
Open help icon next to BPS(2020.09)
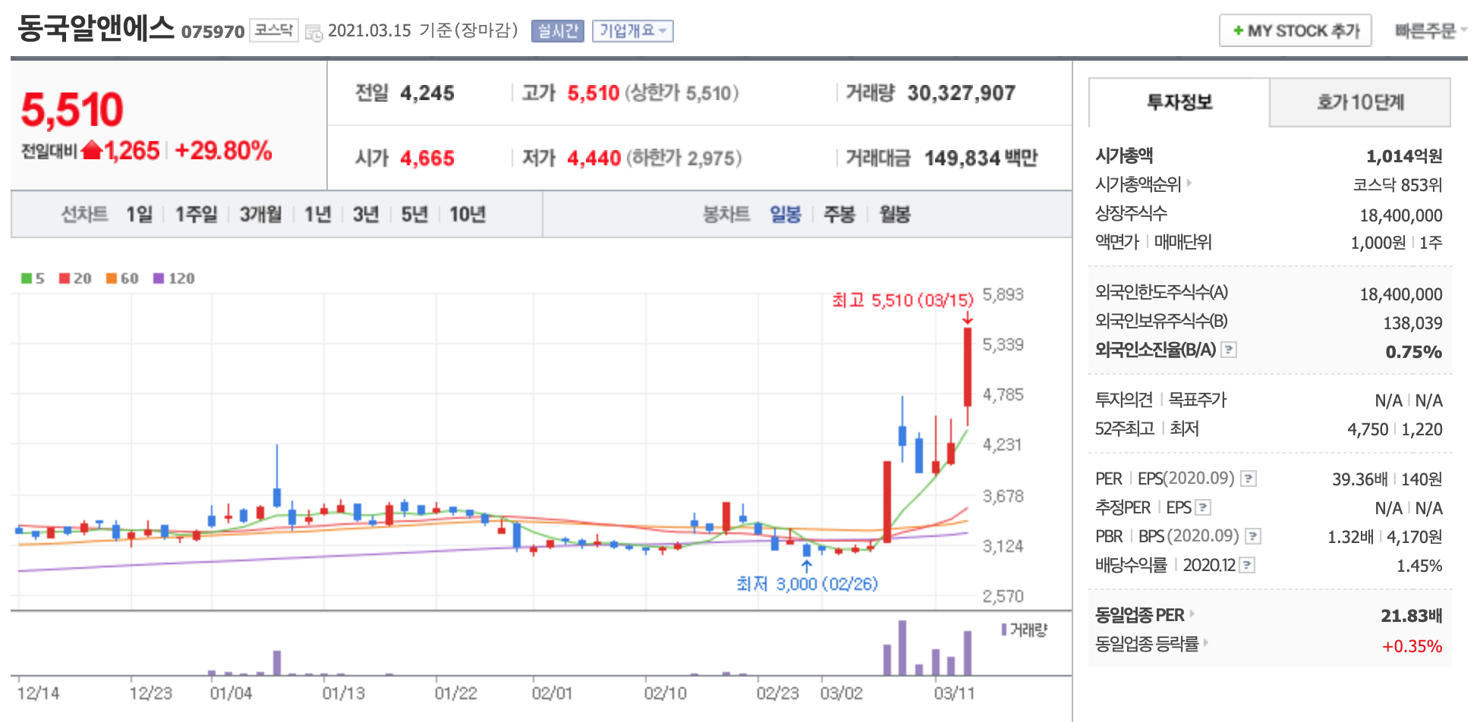point(1253,536)
